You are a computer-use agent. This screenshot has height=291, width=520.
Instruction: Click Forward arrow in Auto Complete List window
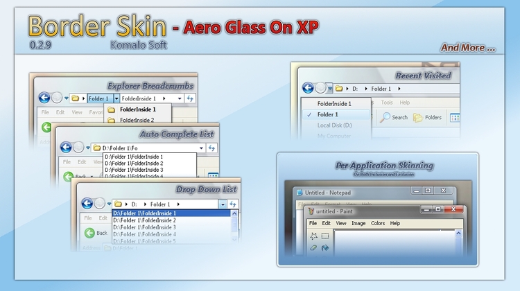coord(78,147)
